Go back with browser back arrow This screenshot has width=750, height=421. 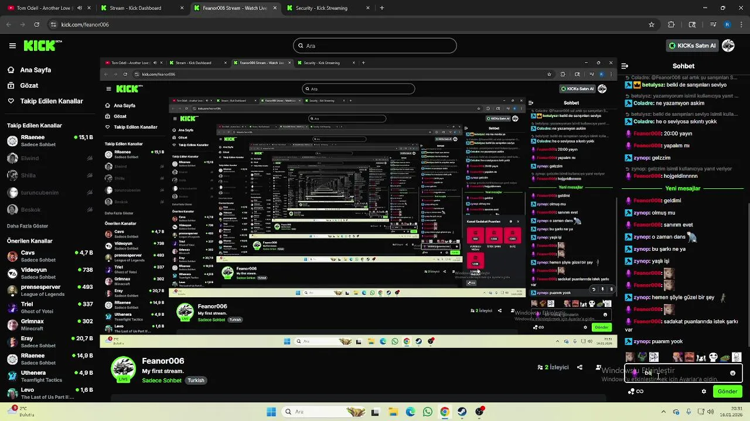point(8,25)
